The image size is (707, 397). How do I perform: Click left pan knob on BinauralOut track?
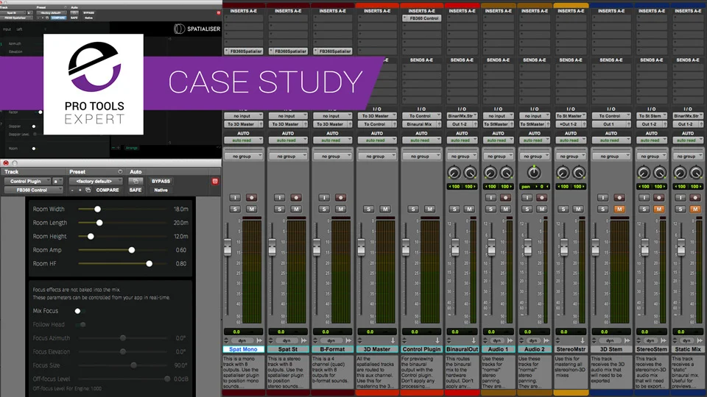point(454,172)
